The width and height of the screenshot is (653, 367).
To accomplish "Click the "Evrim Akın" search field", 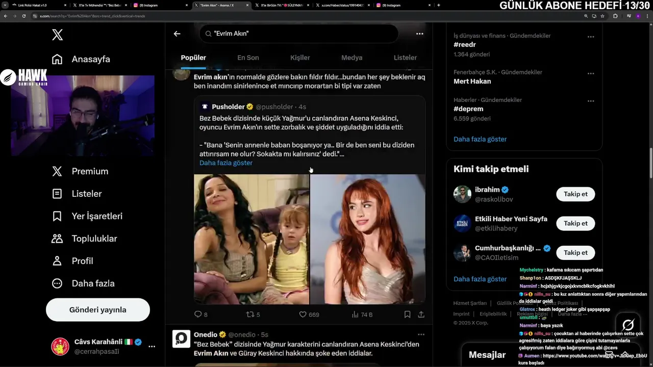I will 298,34.
